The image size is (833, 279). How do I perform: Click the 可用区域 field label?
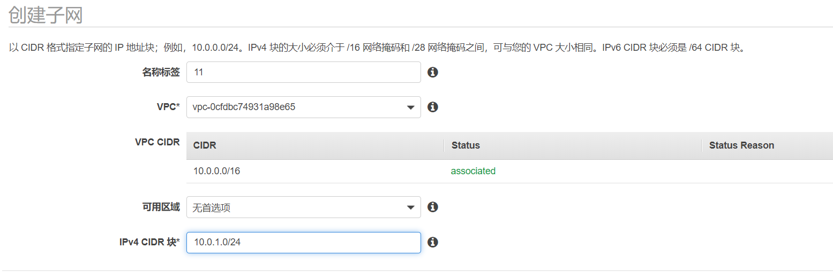pos(161,207)
